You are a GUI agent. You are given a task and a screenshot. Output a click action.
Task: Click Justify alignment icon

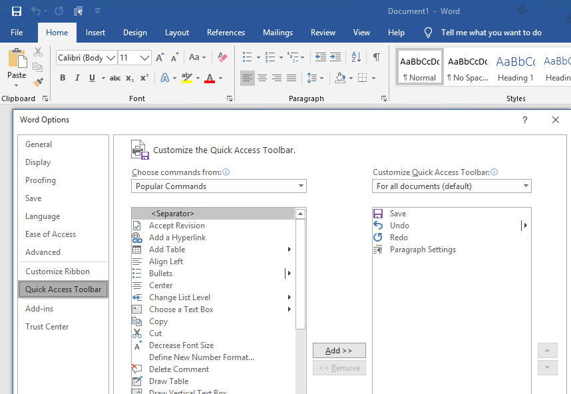tap(291, 78)
